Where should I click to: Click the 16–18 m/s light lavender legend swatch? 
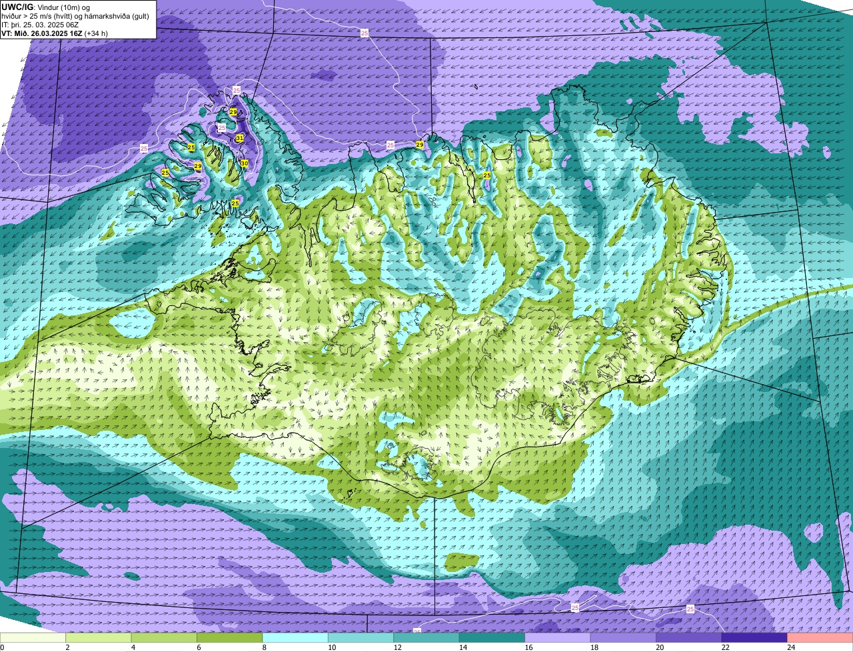click(x=558, y=637)
